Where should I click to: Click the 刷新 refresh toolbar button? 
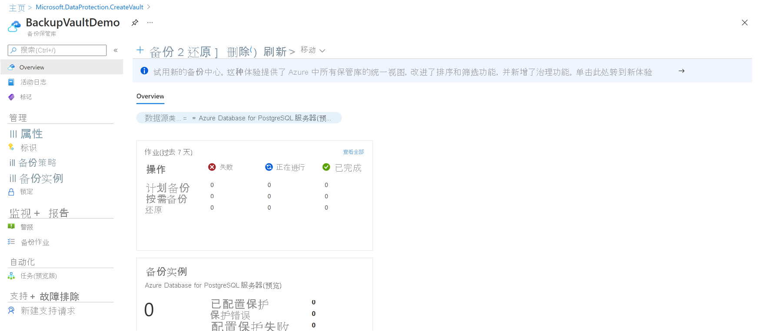point(275,52)
